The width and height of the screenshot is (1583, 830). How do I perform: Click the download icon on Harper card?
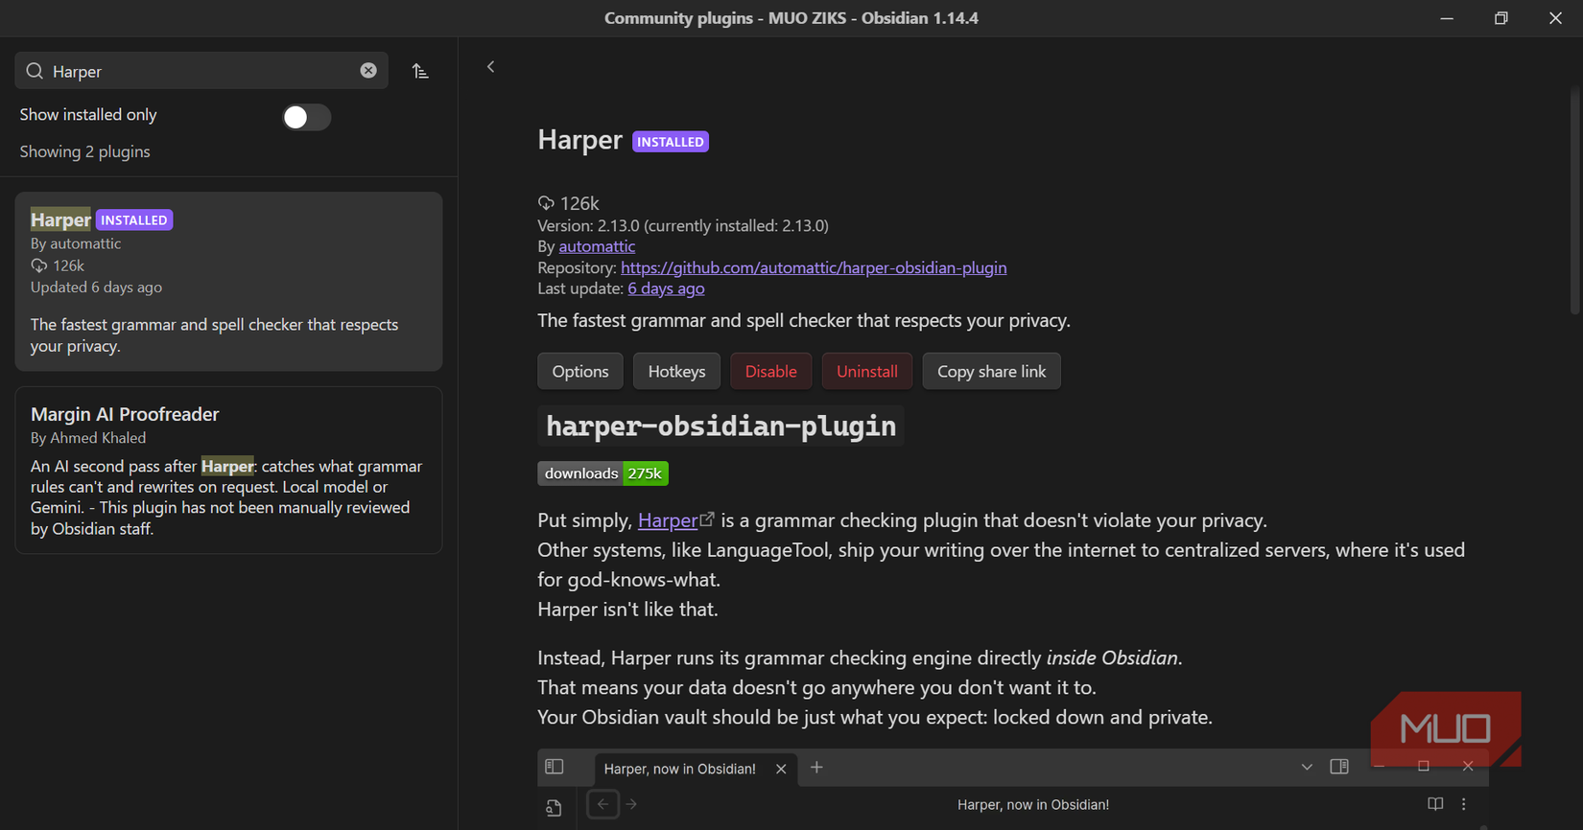[x=38, y=265]
